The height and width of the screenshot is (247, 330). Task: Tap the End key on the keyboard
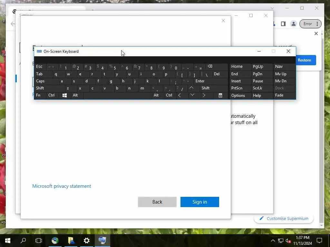pyautogui.click(x=240, y=74)
